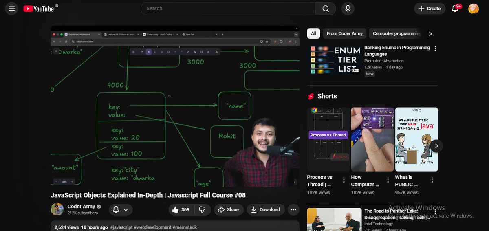Image resolution: width=489 pixels, height=231 pixels.
Task: Click the Download button
Action: coord(265,209)
